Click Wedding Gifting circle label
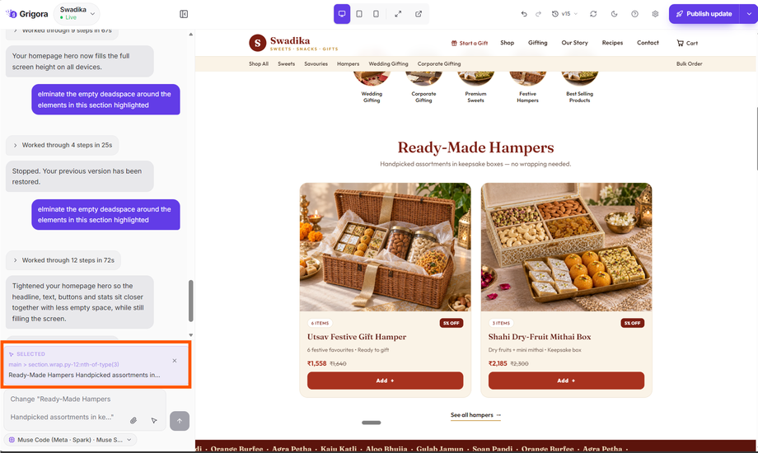The height and width of the screenshot is (453, 758). 372,97
